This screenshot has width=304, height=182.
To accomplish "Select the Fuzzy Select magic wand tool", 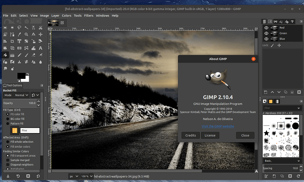I will pos(26,28).
